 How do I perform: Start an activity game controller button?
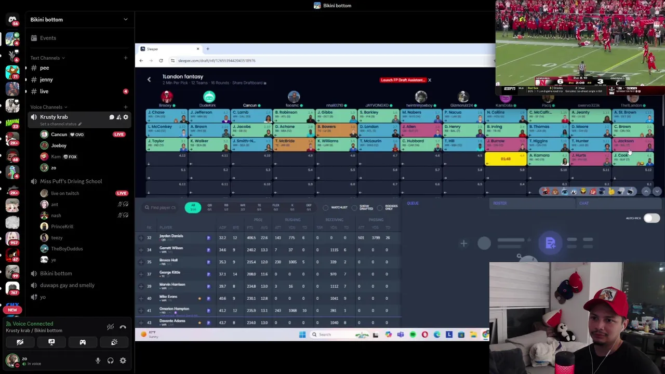83,342
